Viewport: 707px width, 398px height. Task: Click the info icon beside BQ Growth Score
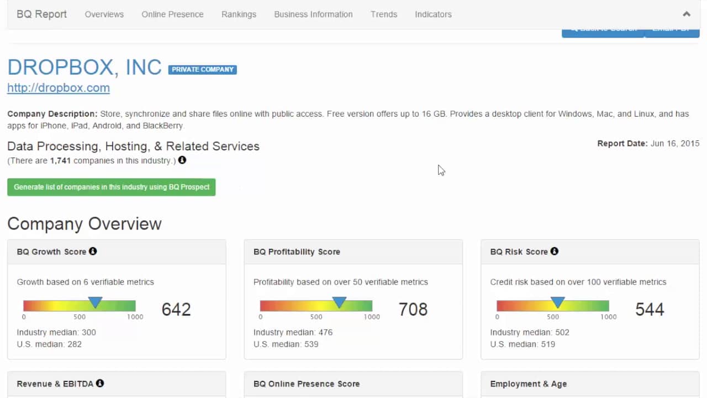(93, 251)
